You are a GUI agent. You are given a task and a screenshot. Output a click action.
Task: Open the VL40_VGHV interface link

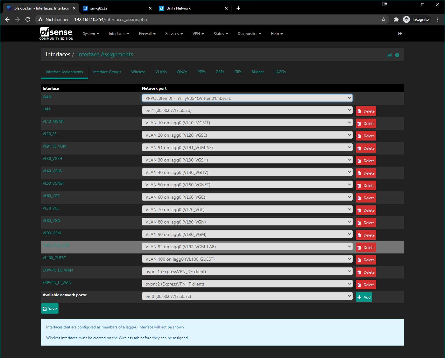click(53, 171)
